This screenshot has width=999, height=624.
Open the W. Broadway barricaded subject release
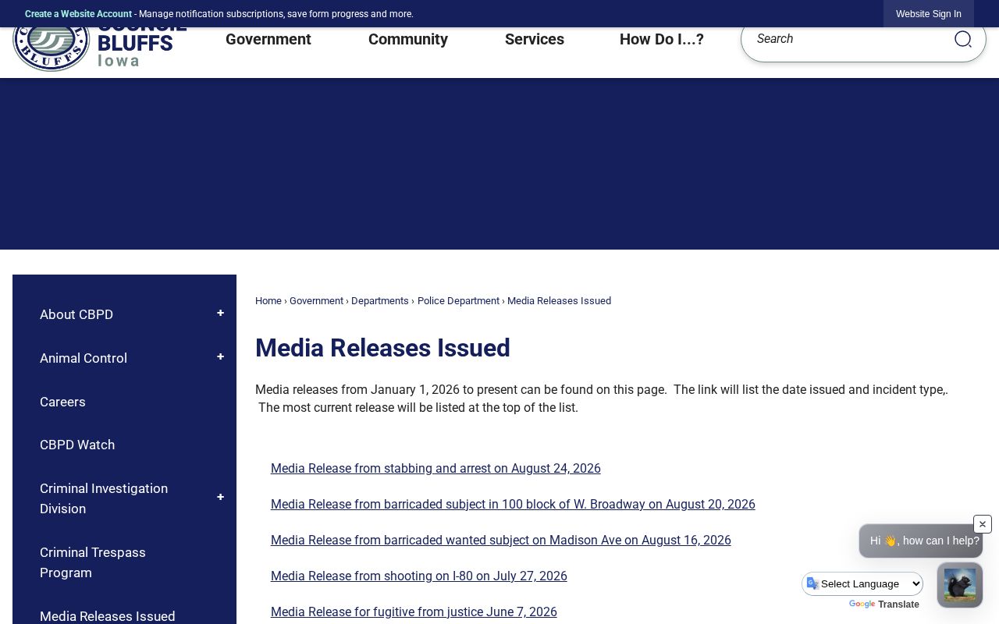[513, 505]
